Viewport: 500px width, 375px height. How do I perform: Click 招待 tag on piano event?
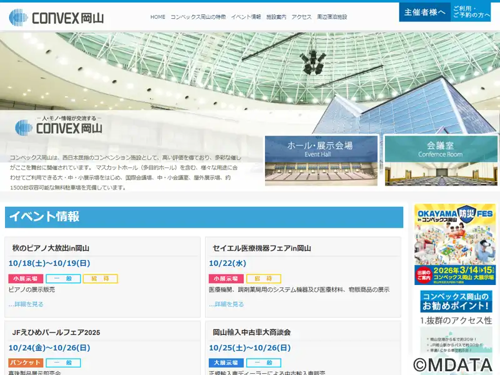(x=101, y=279)
